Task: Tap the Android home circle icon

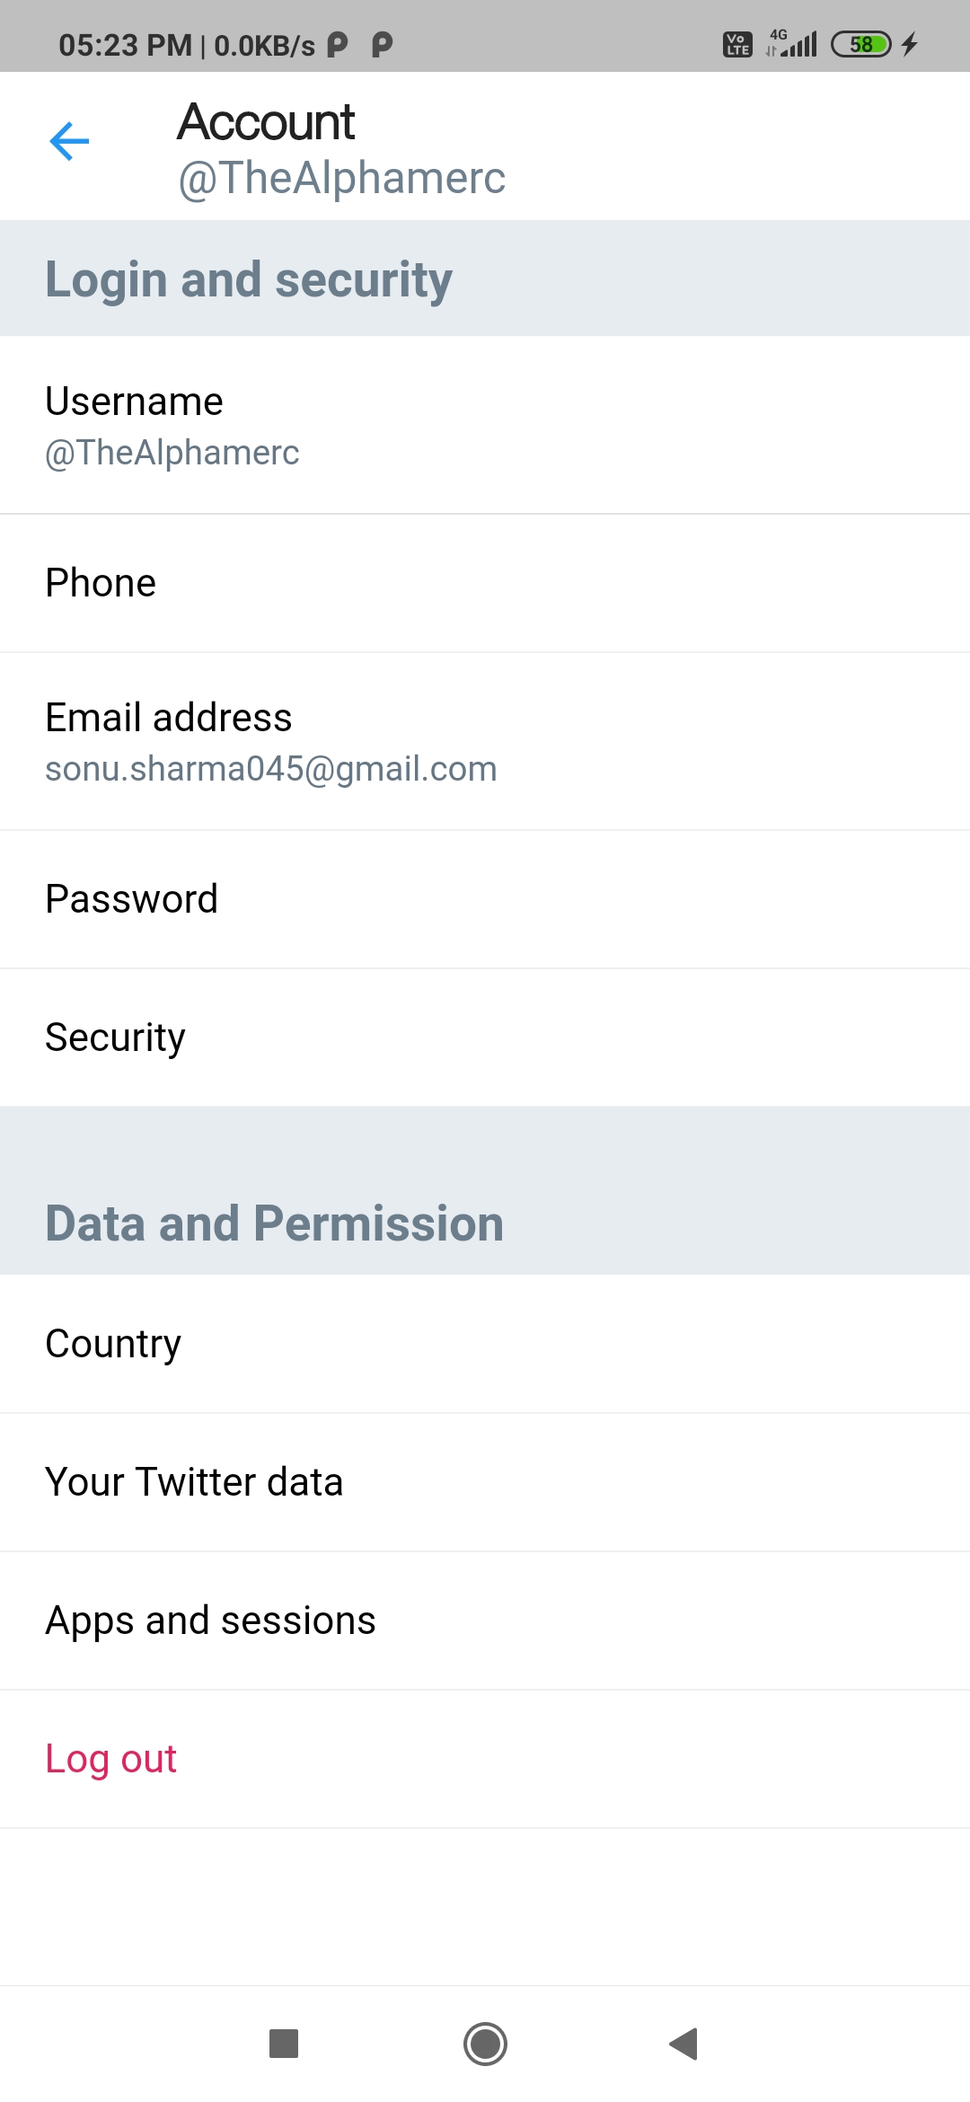Action: [485, 2044]
